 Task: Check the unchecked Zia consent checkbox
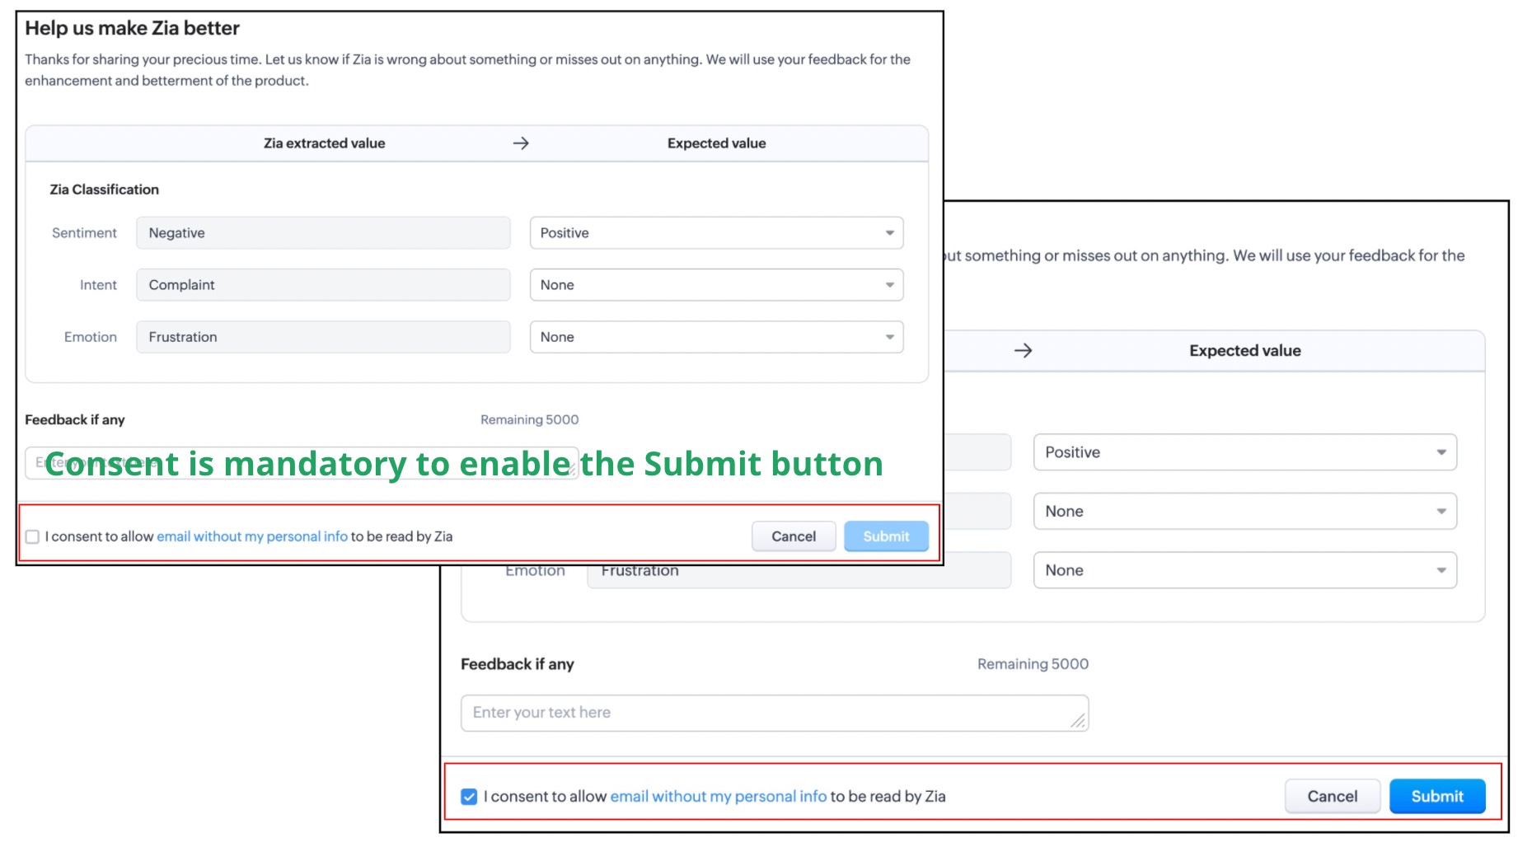click(x=32, y=536)
